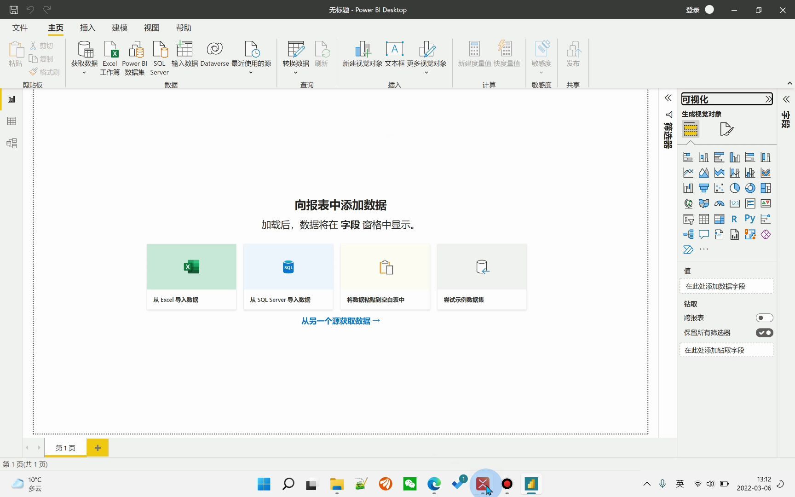Image resolution: width=795 pixels, height=497 pixels.
Task: Open get data from another source link
Action: tap(340, 321)
